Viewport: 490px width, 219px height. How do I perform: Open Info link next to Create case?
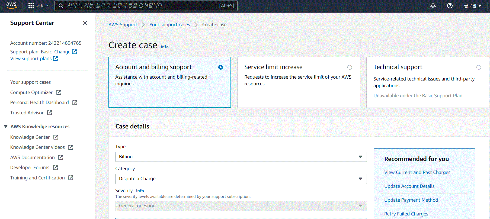[x=165, y=47]
